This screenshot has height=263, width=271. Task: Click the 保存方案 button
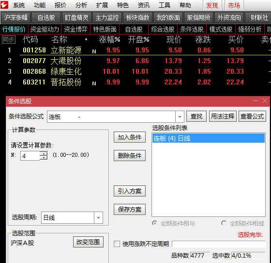(x=130, y=210)
